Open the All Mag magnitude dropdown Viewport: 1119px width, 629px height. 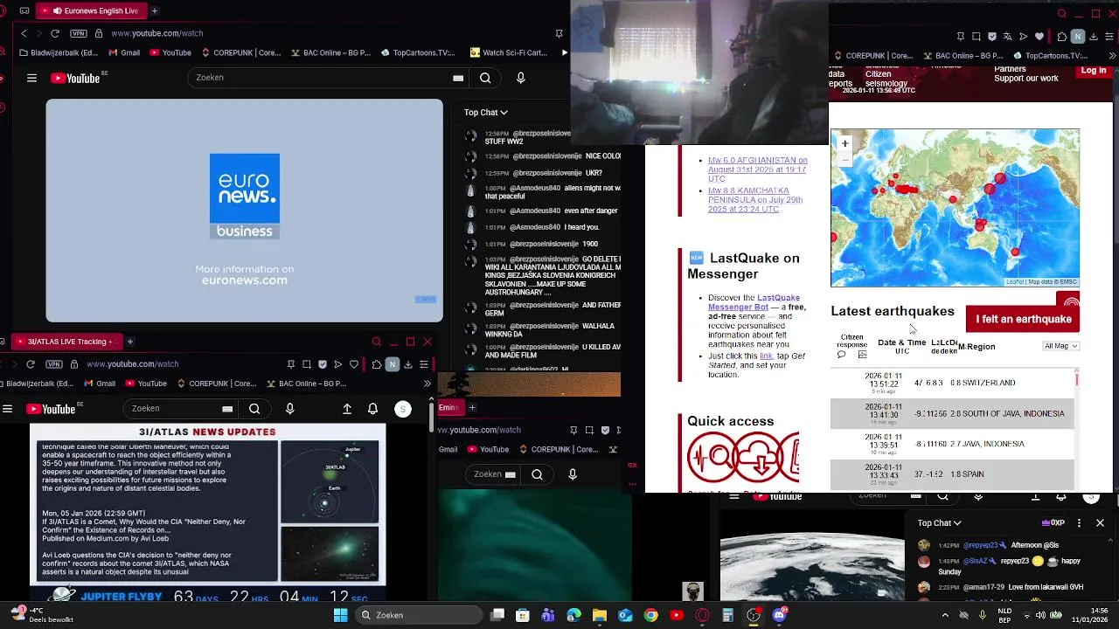1061,346
